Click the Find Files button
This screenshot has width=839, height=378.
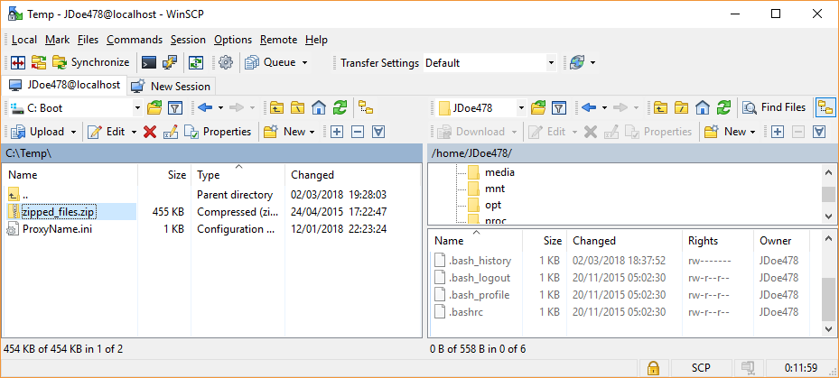click(x=776, y=108)
